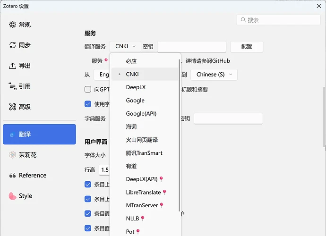Open the 翻译 translate pane
The width and height of the screenshot is (326, 236).
(x=40, y=134)
